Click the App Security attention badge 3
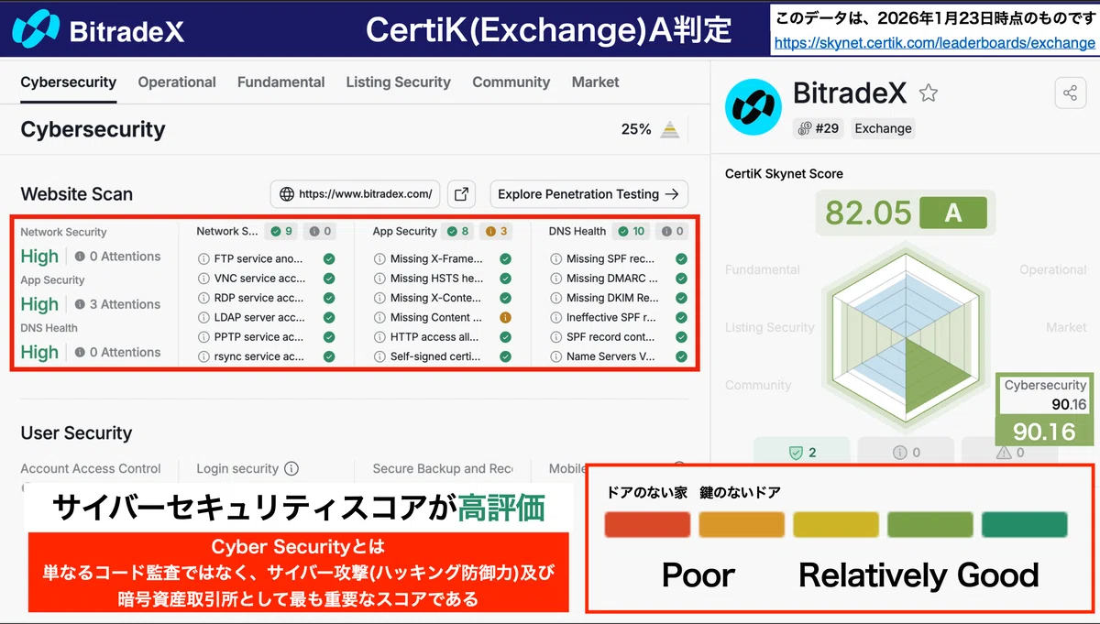Screen dimensions: 1100x624 [496, 232]
